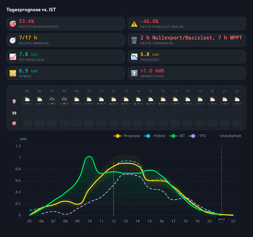Viewport: 253px width, 237px height.
Task: Click the x-axis label 15
Action: click(x=150, y=221)
